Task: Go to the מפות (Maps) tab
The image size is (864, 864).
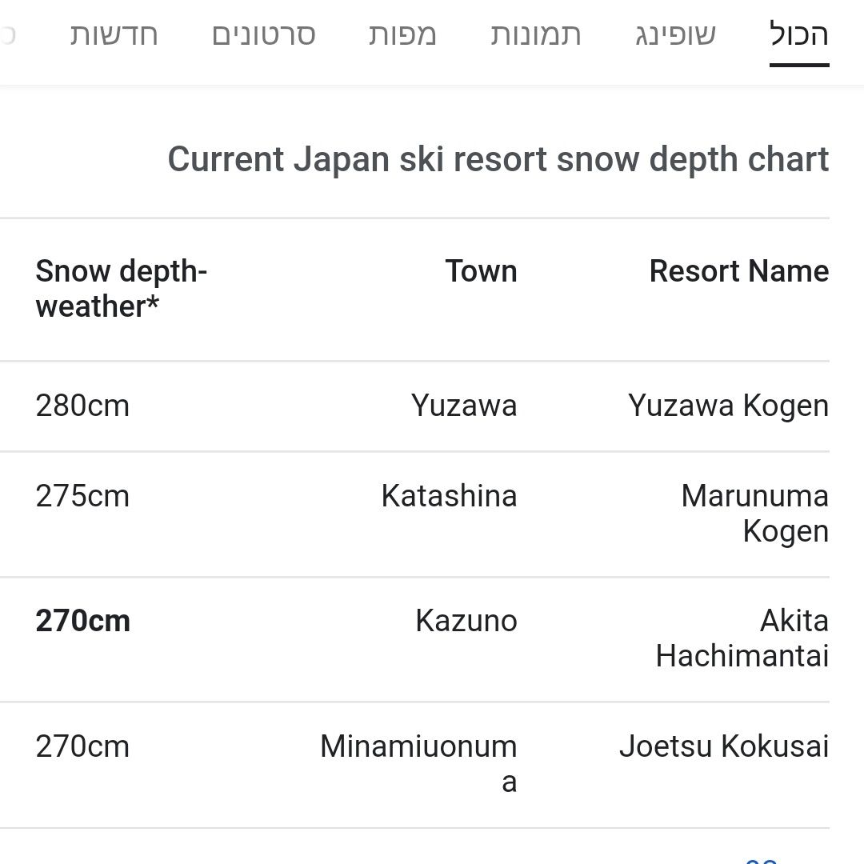Action: 402,35
